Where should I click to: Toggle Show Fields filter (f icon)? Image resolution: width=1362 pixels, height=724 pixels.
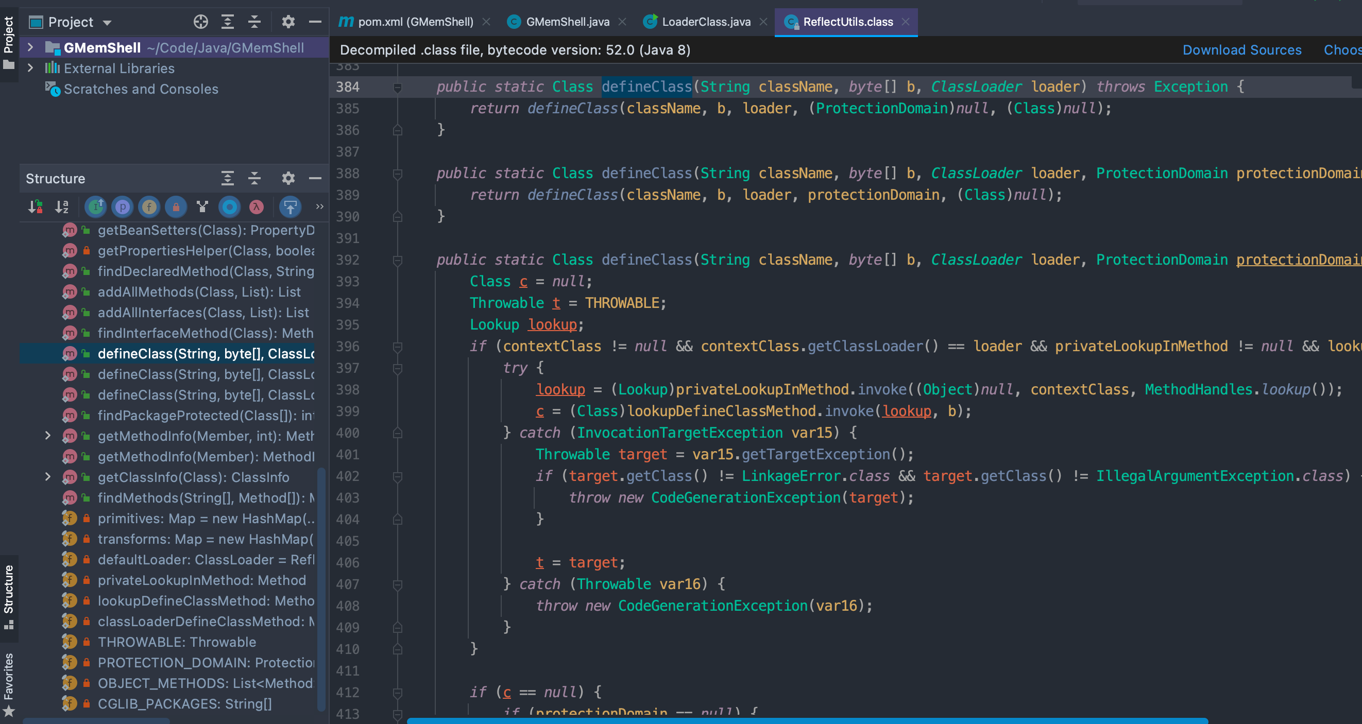click(149, 206)
